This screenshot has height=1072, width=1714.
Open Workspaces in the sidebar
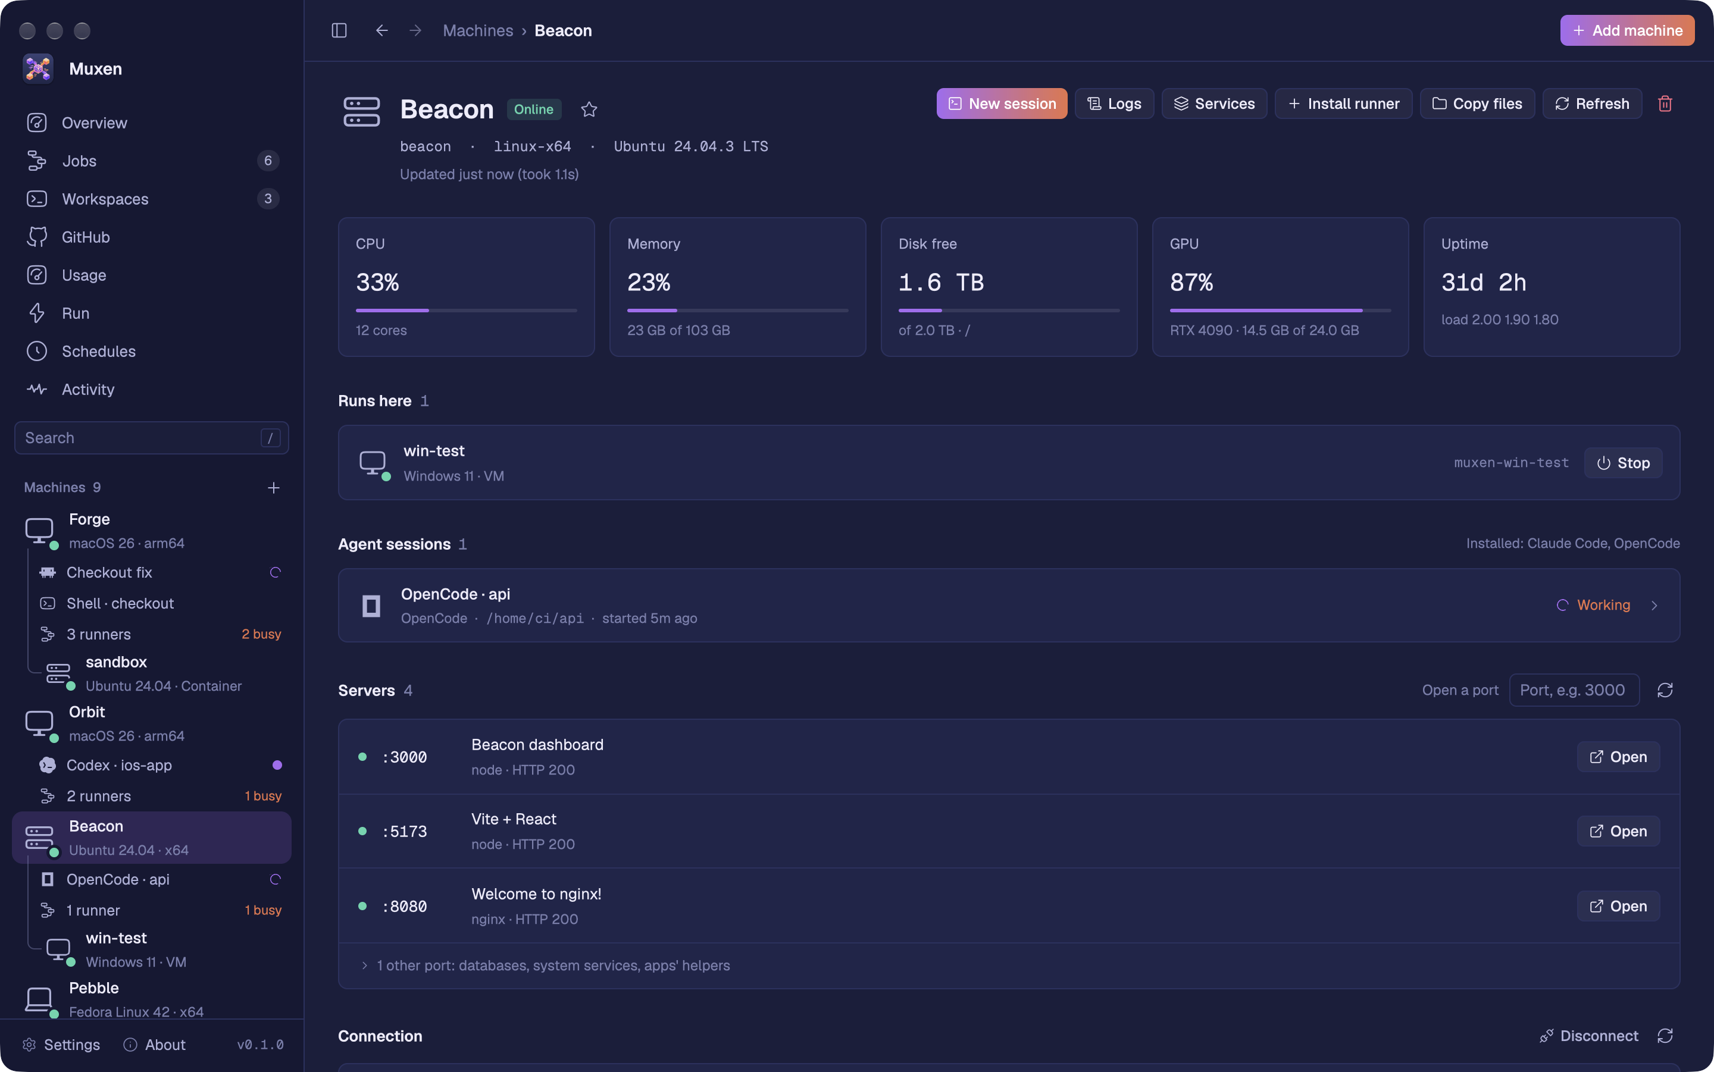151,199
